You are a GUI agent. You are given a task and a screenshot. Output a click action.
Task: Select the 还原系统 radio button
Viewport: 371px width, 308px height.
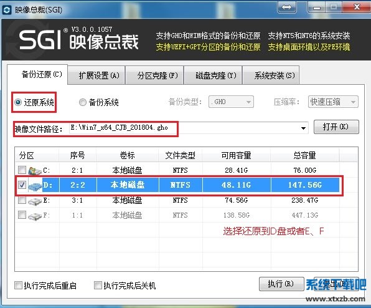click(x=18, y=102)
